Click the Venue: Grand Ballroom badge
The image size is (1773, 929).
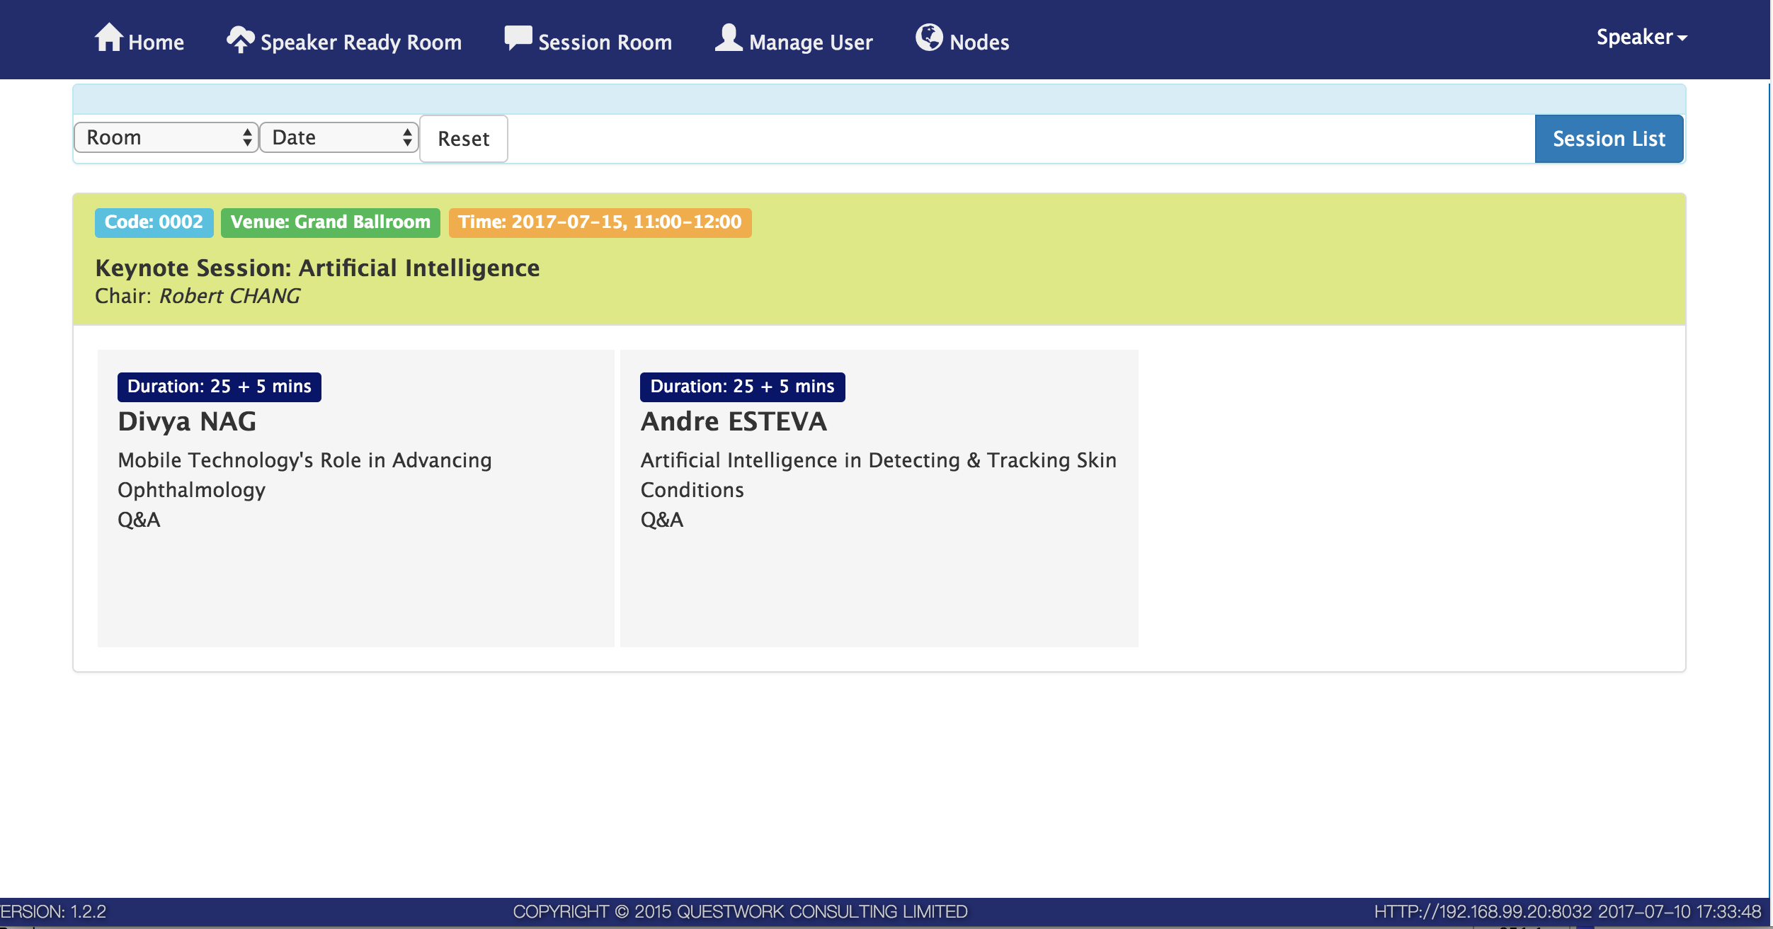pyautogui.click(x=330, y=222)
